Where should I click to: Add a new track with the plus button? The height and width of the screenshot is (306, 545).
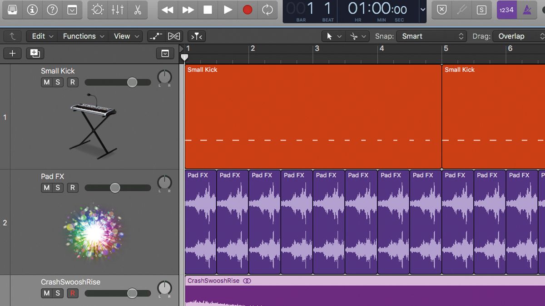[12, 53]
